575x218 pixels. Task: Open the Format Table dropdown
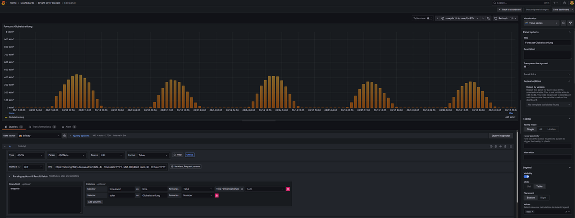click(153, 155)
